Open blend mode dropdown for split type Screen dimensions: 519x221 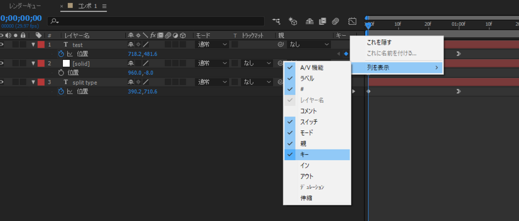[212, 82]
